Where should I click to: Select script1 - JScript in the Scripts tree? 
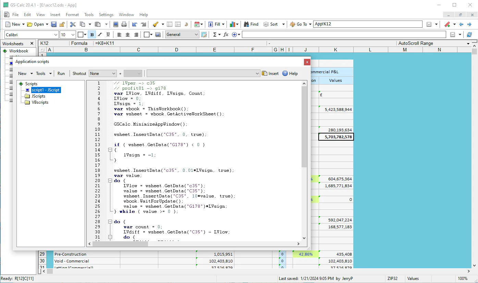point(46,90)
